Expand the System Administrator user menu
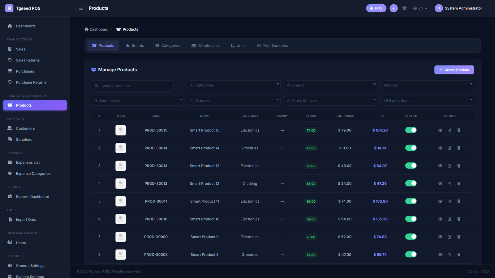Screen dimensions: 495x278 (461, 8)
